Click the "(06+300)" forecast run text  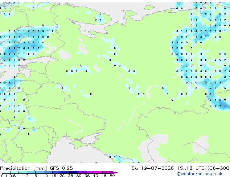pyautogui.click(x=219, y=168)
